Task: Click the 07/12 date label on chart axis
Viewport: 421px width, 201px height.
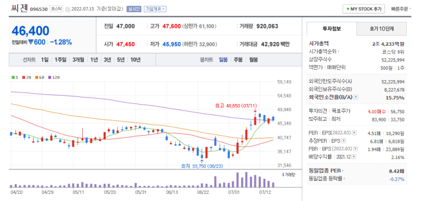Action: point(265,192)
